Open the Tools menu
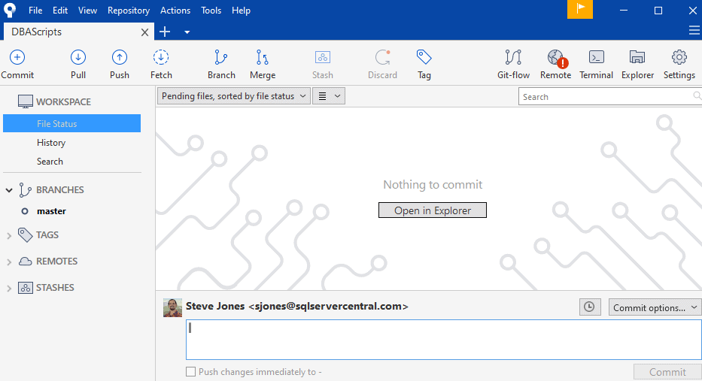This screenshot has width=702, height=381. click(x=211, y=11)
